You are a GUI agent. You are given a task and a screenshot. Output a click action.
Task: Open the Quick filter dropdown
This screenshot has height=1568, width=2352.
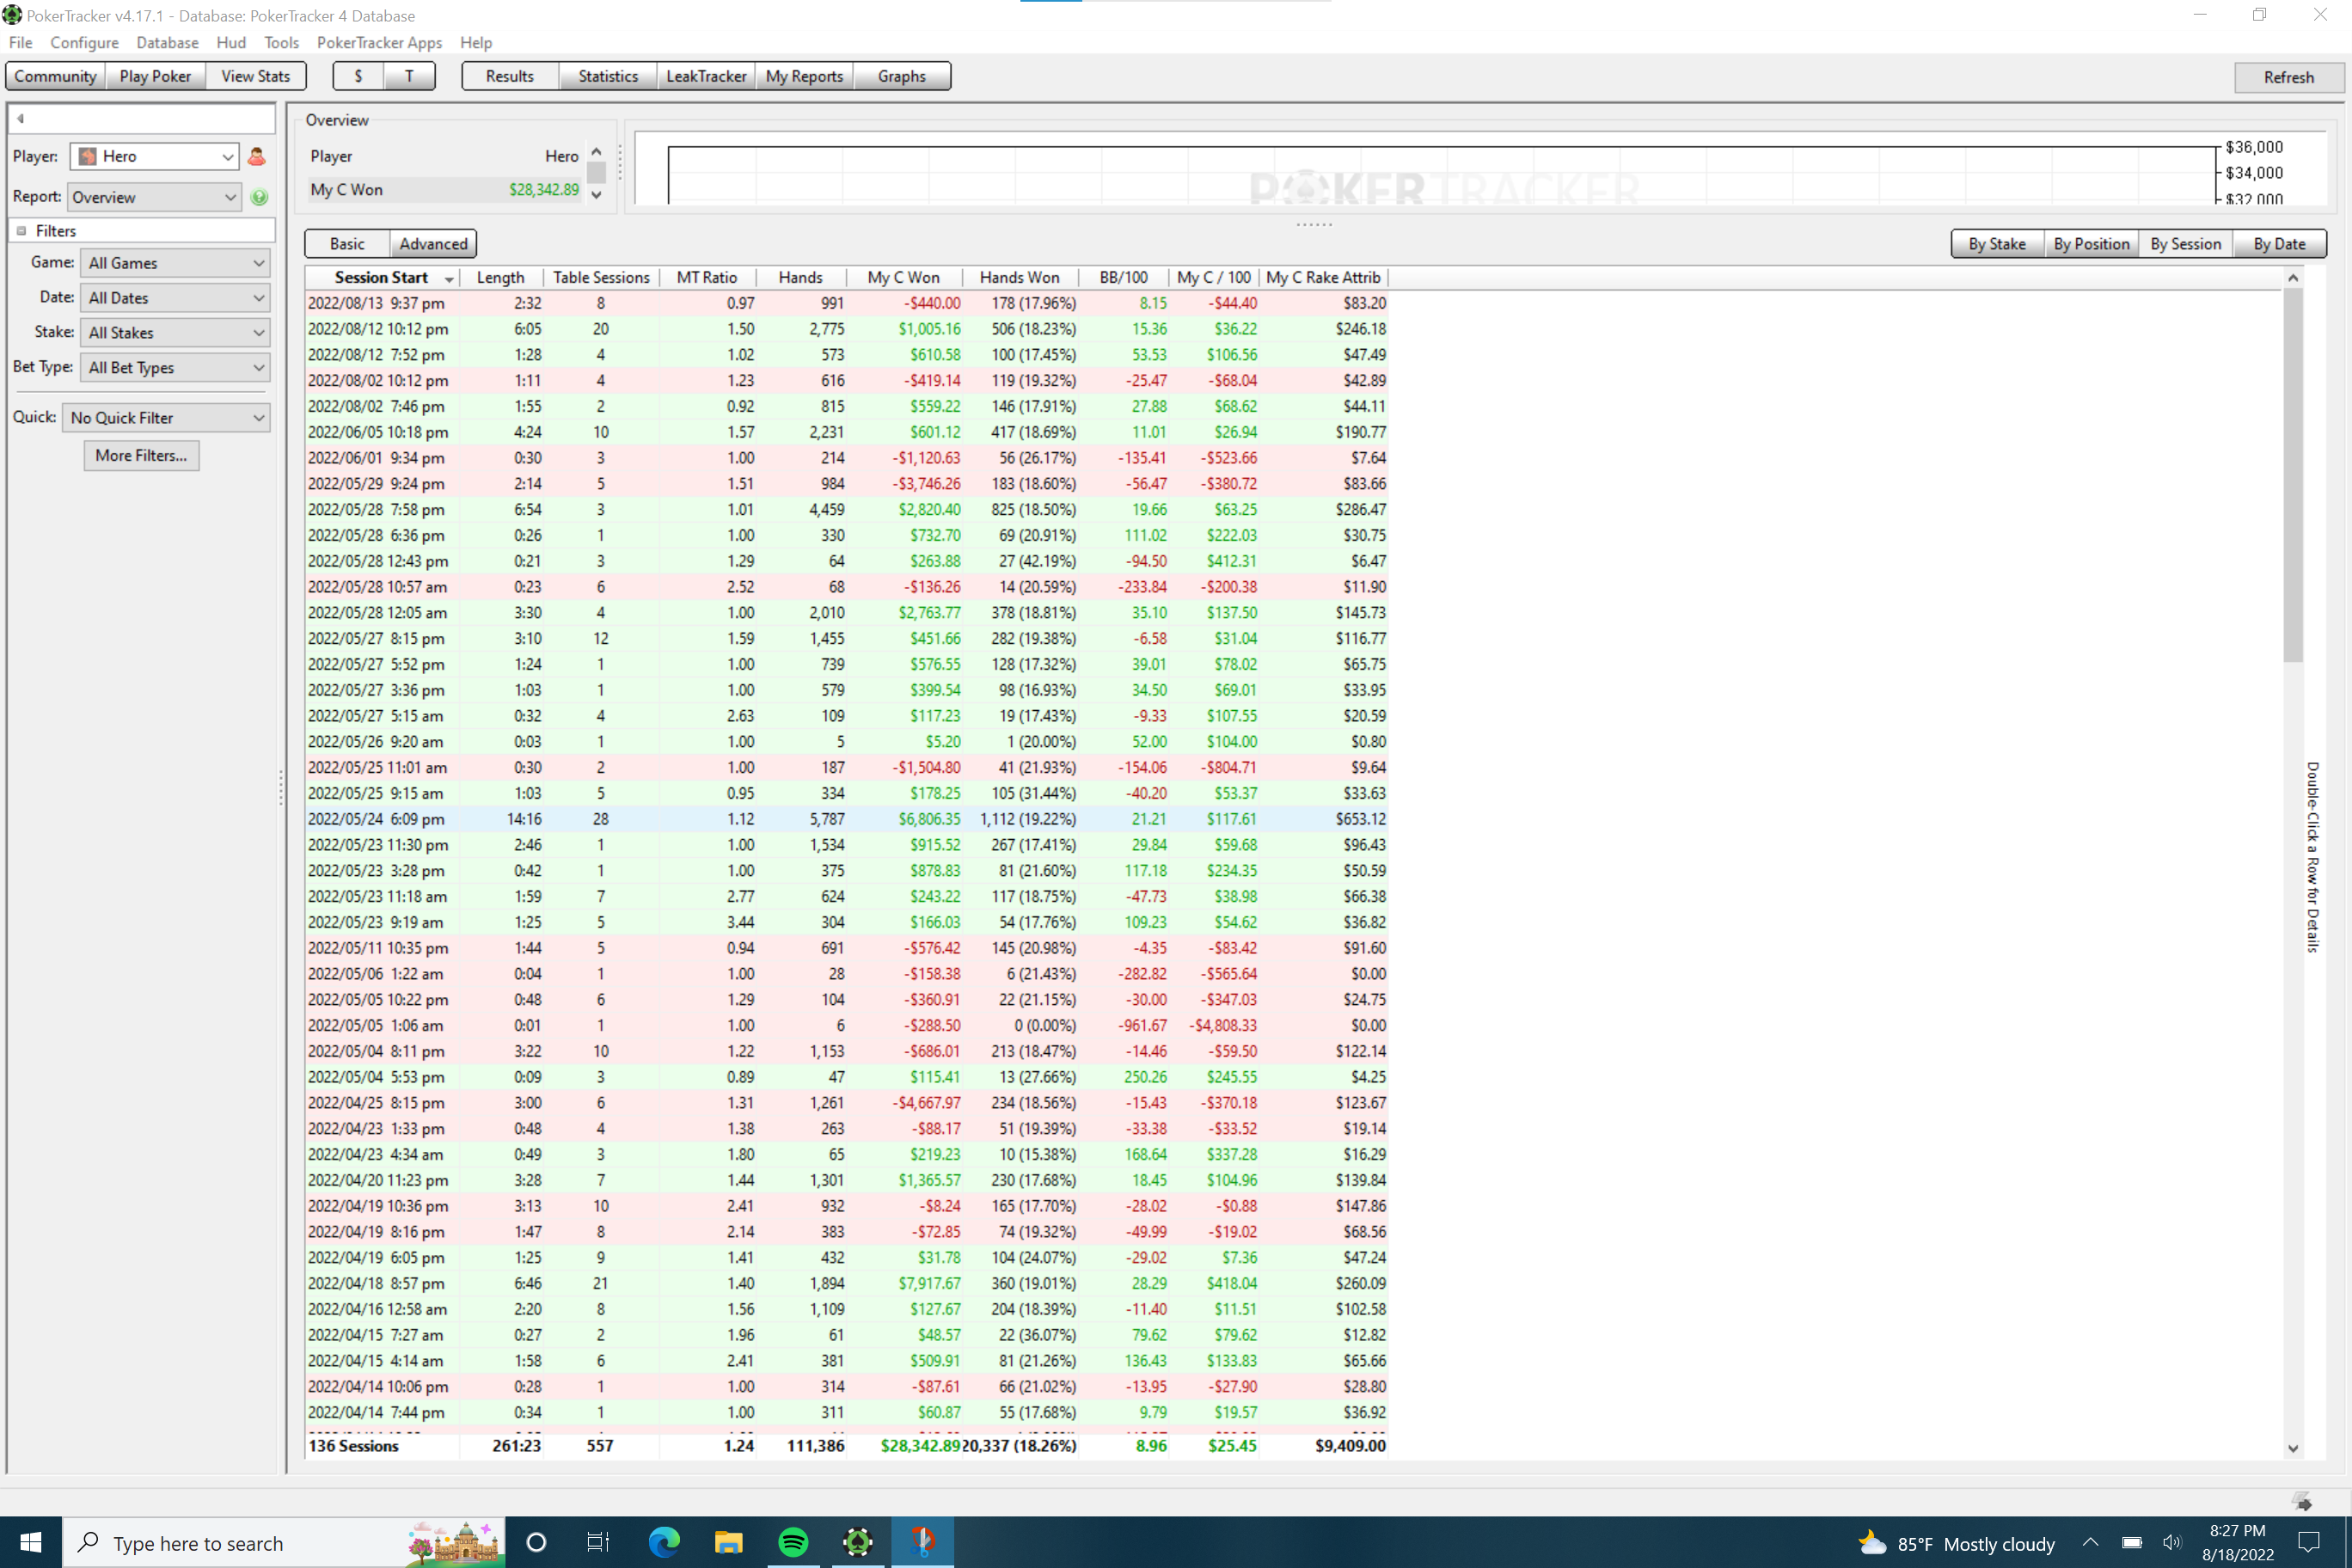[x=167, y=418]
